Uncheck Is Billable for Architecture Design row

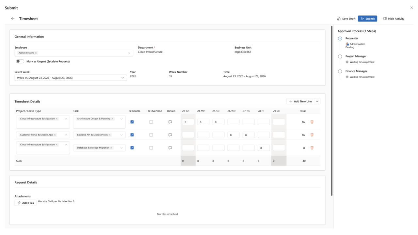[132, 122]
